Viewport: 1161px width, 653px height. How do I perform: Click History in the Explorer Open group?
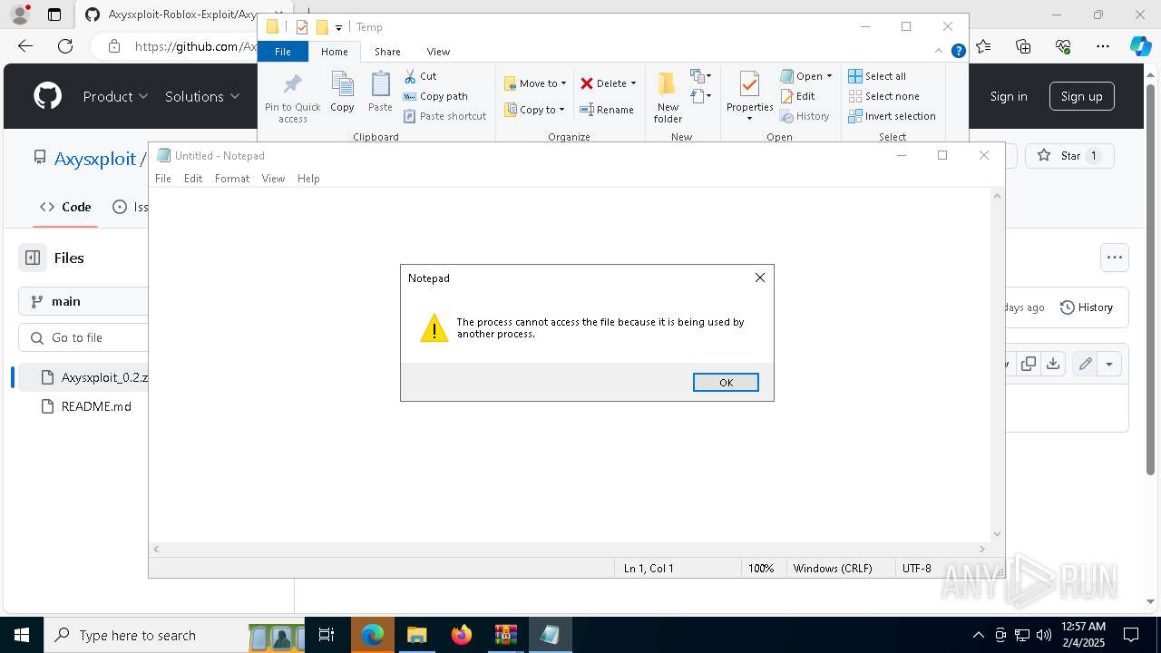[x=805, y=116]
